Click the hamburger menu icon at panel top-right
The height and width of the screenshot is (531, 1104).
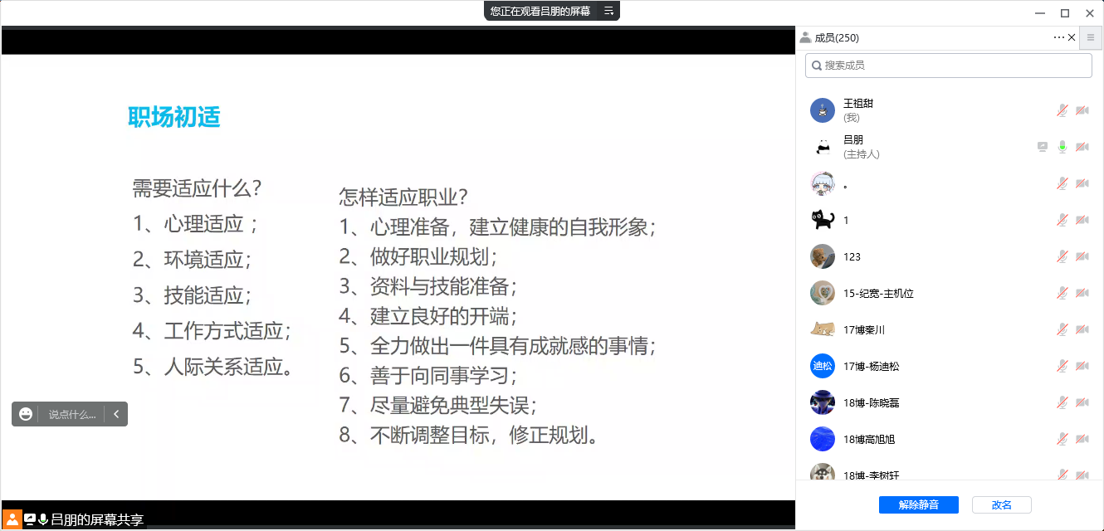pyautogui.click(x=1091, y=37)
